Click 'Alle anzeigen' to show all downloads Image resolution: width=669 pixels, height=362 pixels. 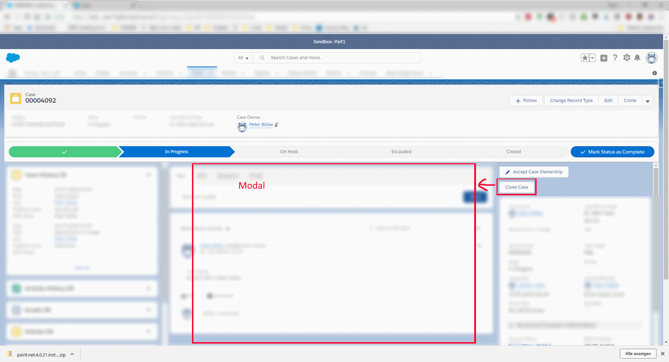638,354
